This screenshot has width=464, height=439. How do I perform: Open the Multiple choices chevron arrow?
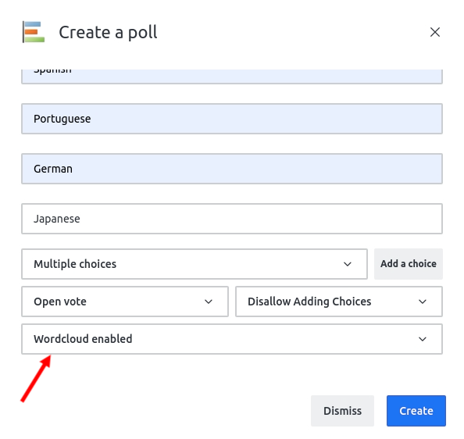point(348,264)
